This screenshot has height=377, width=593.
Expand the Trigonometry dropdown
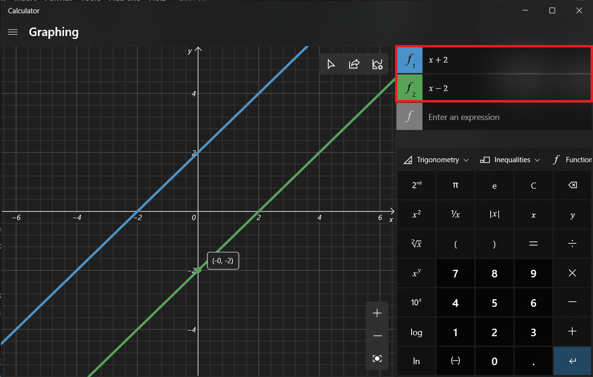[x=436, y=160]
